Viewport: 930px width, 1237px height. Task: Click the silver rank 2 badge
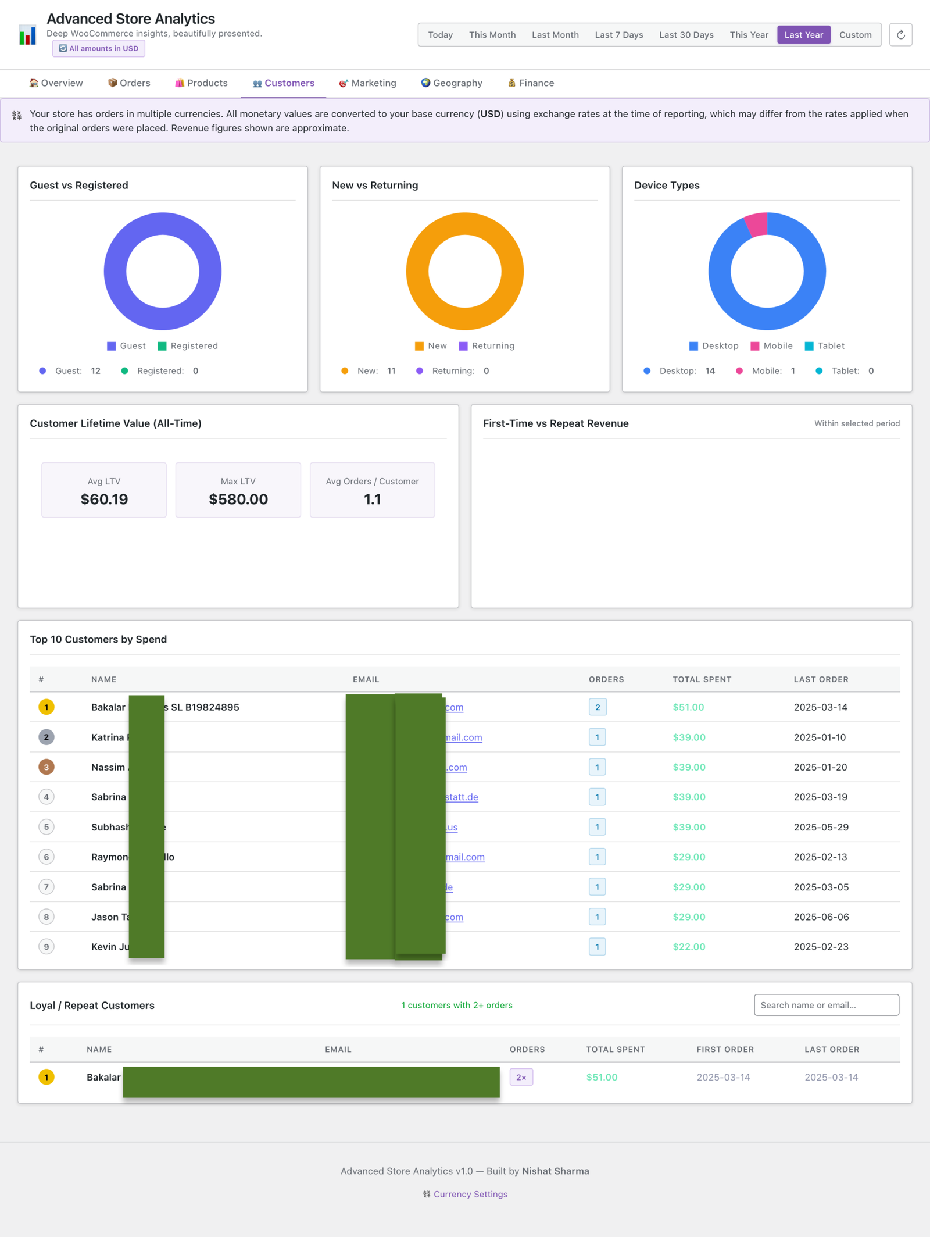46,737
